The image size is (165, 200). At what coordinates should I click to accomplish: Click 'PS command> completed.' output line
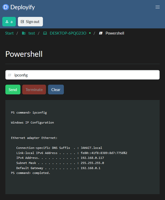click(31, 173)
